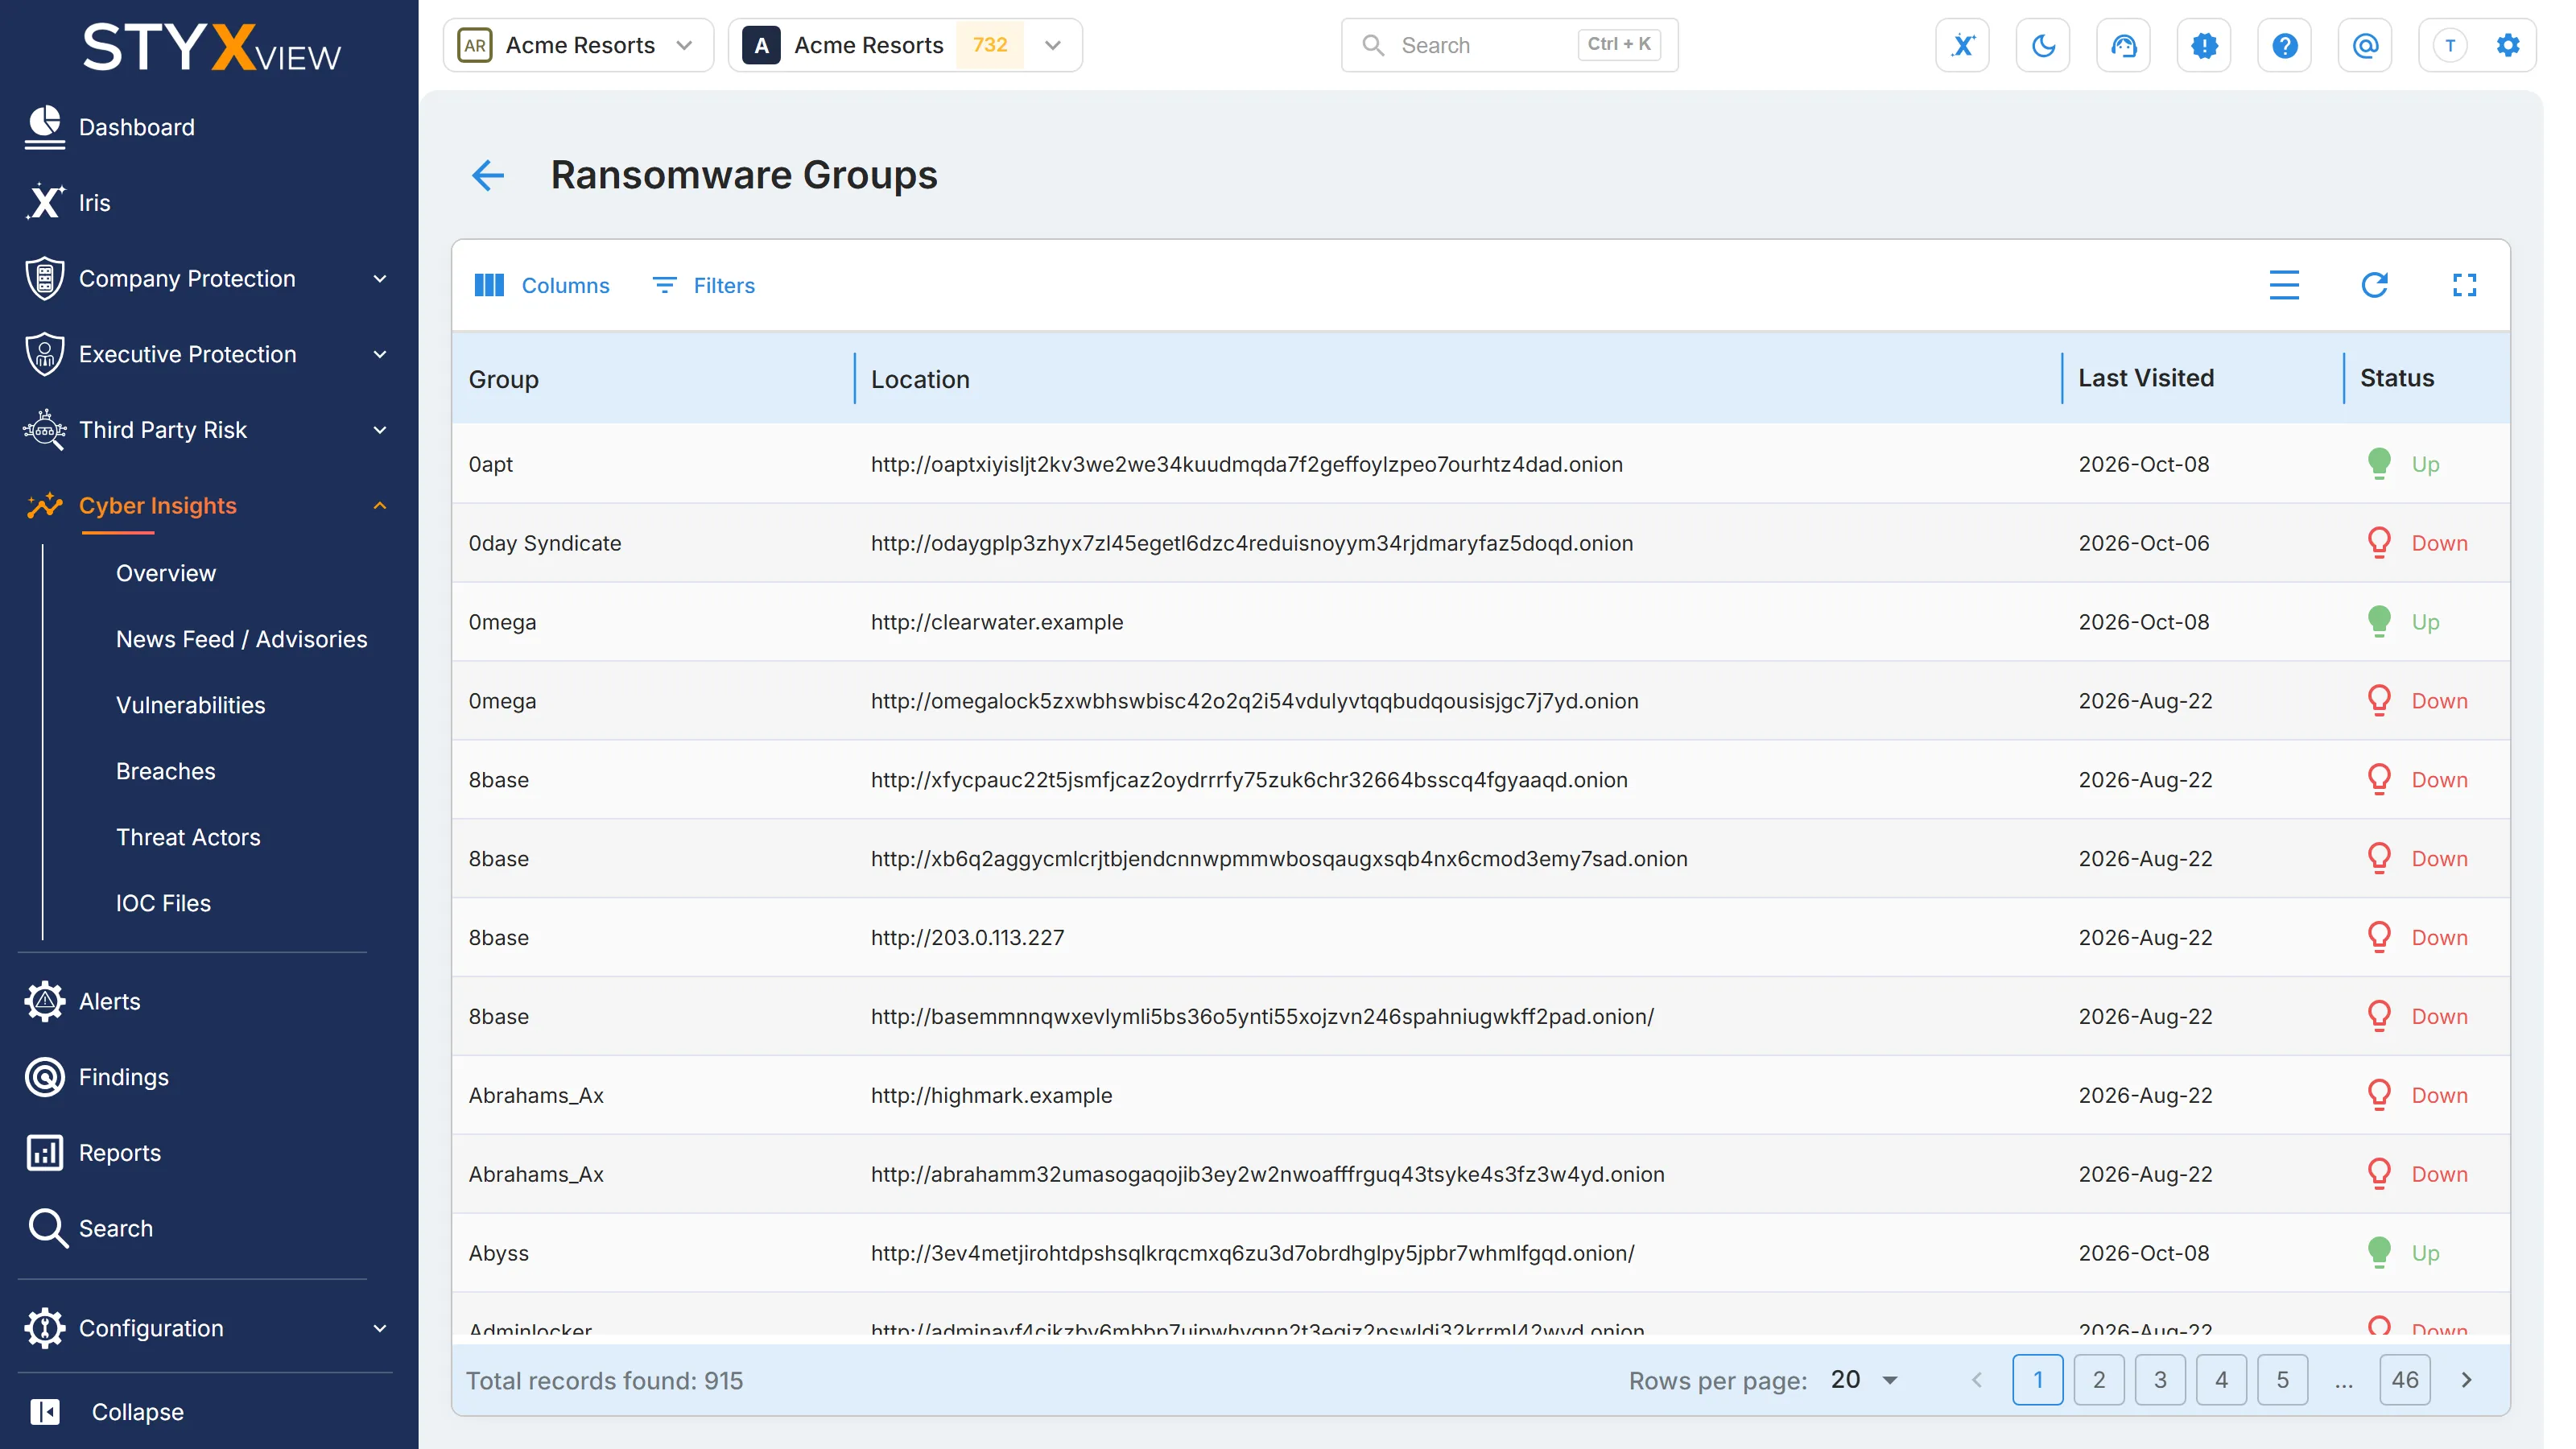Go to page 2
The image size is (2576, 1449).
pyautogui.click(x=2099, y=1380)
